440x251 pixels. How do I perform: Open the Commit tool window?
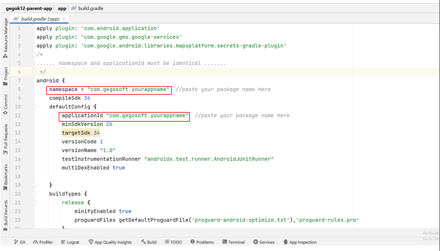5,104
